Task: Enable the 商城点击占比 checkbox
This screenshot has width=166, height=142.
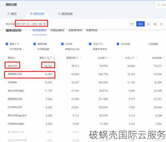Action: click(62, 49)
